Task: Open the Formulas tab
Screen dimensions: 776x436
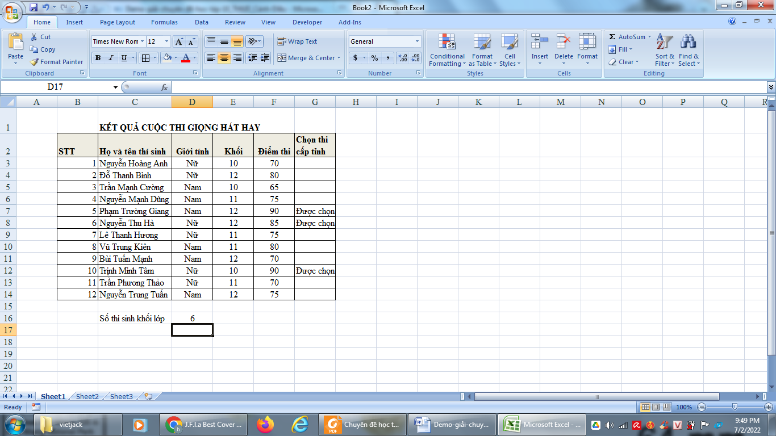Action: tap(164, 22)
